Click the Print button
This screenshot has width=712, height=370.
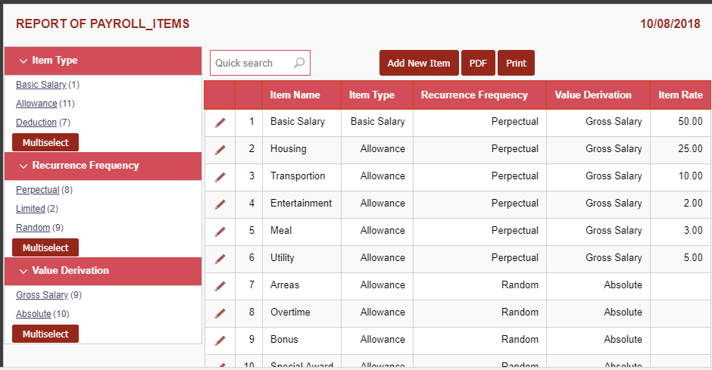coord(516,64)
